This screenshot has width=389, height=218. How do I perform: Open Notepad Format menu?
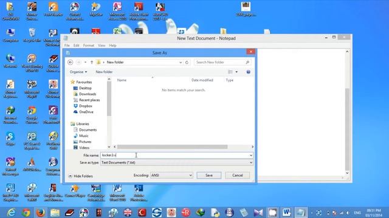click(89, 45)
